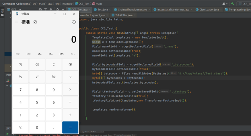Screen dimensions: 251x136
Task: Click the square x² key
Action: tap(37, 77)
